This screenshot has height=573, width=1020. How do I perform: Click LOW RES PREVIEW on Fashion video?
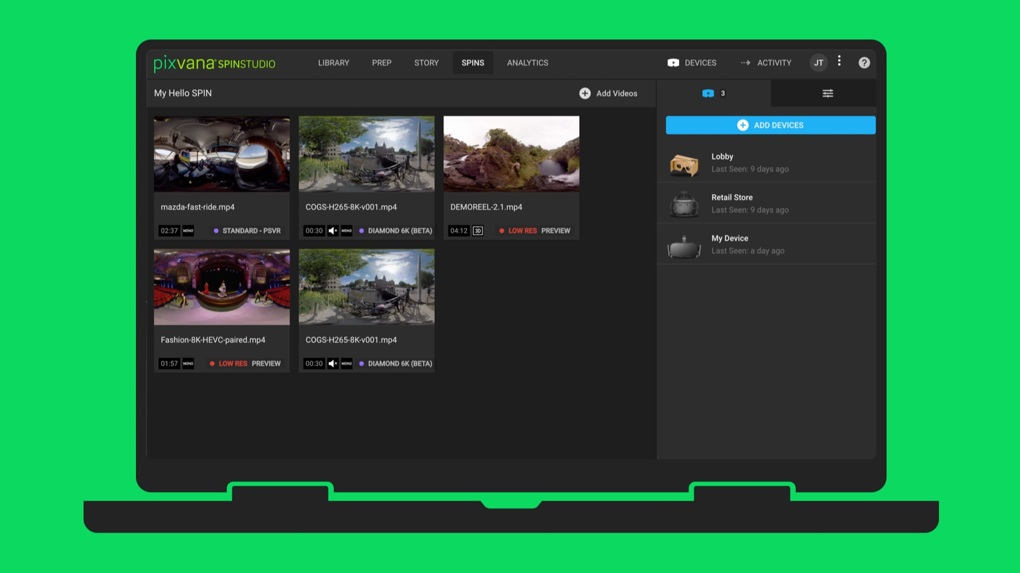[x=245, y=363]
